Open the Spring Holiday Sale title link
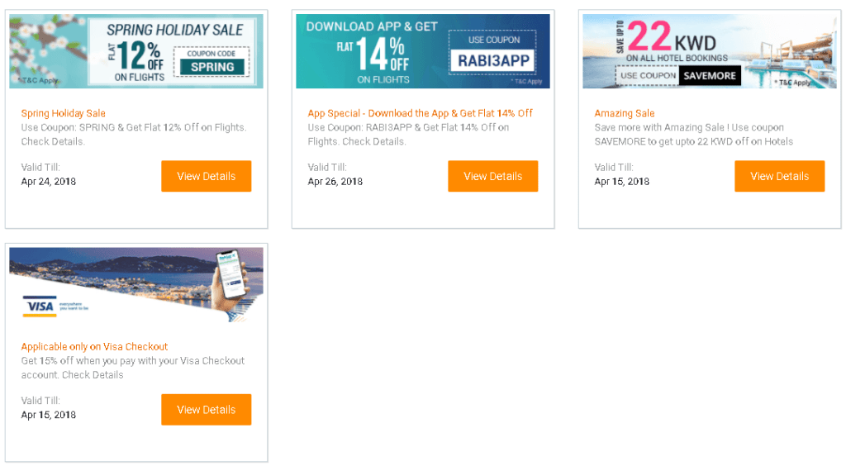Viewport: 846px width, 466px height. (63, 113)
